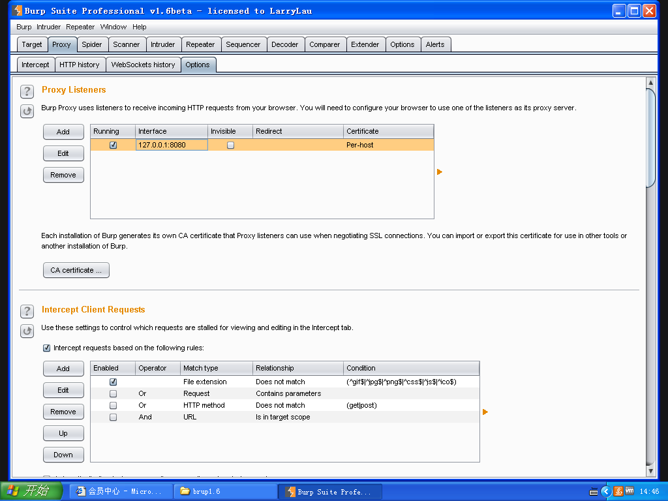Open Proxy Listeners help icon

[x=27, y=91]
